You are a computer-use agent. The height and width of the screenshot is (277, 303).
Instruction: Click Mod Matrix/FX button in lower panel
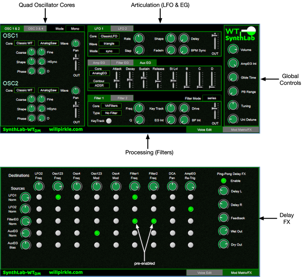[x=241, y=273]
